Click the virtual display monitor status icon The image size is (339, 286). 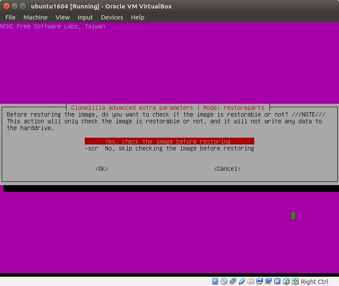pyautogui.click(x=260, y=281)
